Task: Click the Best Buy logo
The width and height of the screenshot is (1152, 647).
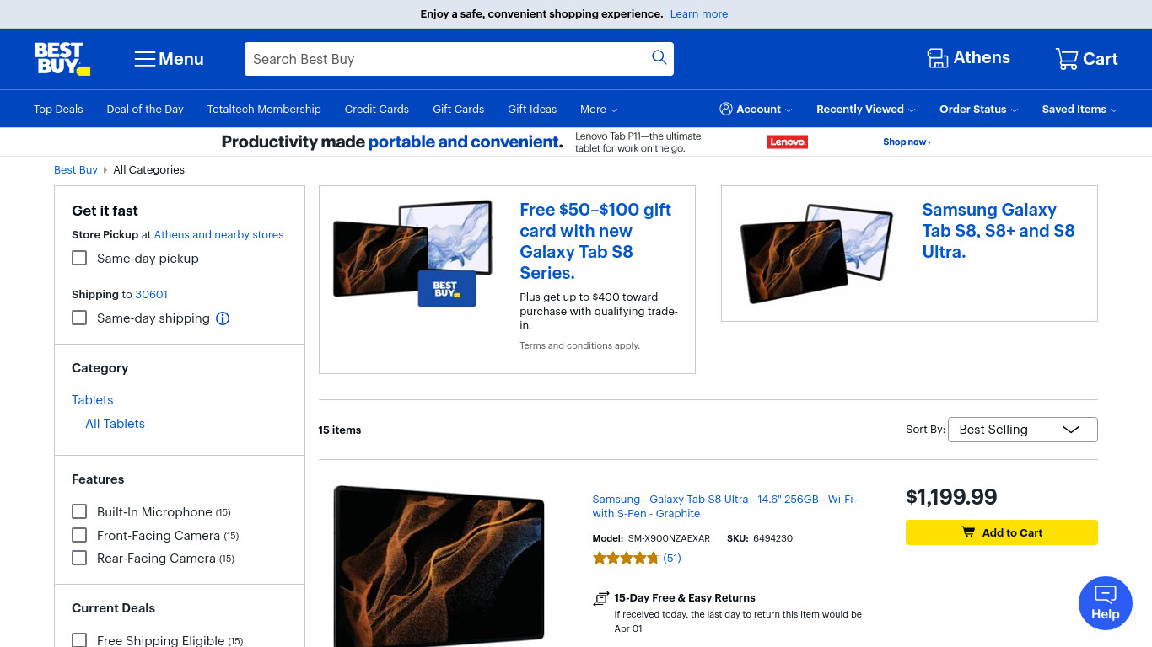Action: [x=62, y=59]
